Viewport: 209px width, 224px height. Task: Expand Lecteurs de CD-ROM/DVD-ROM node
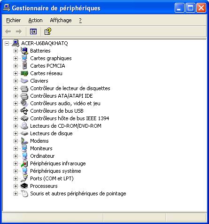click(15, 126)
